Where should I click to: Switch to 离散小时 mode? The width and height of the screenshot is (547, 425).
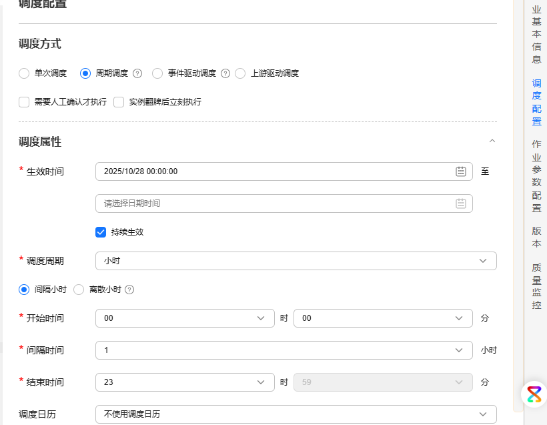[79, 290]
